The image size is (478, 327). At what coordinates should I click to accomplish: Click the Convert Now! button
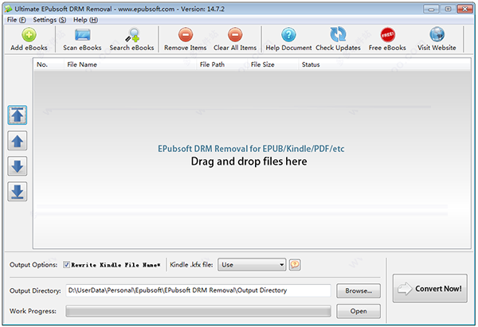coord(430,288)
